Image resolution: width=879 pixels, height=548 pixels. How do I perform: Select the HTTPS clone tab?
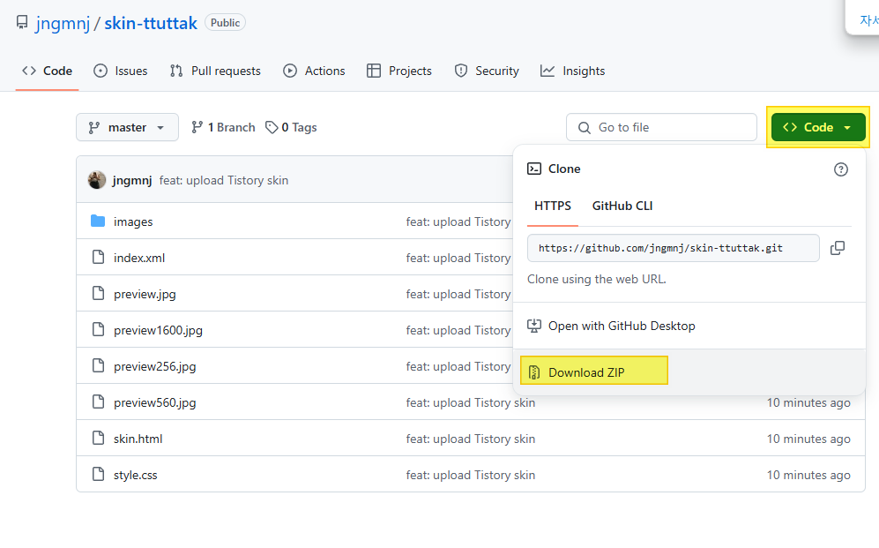pyautogui.click(x=553, y=206)
